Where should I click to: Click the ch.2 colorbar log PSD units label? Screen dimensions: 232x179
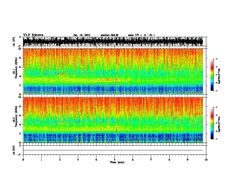point(219,124)
